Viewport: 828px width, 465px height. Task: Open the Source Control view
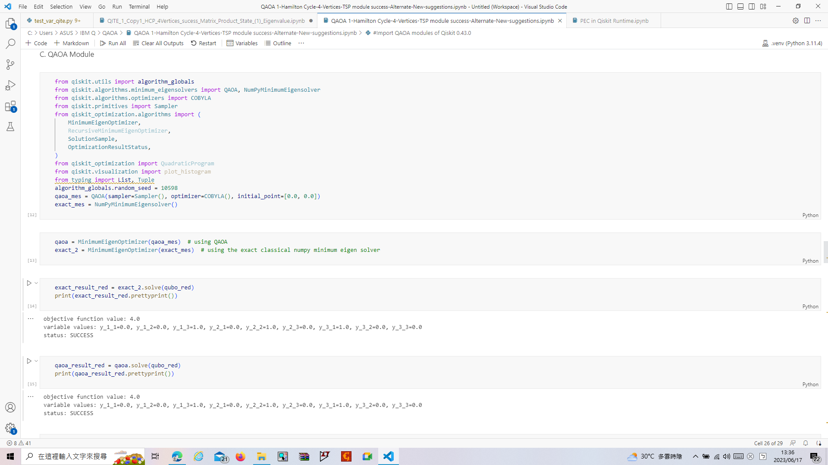point(10,64)
